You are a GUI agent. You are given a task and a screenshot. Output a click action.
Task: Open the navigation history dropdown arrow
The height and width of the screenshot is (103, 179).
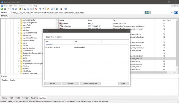(8, 9)
